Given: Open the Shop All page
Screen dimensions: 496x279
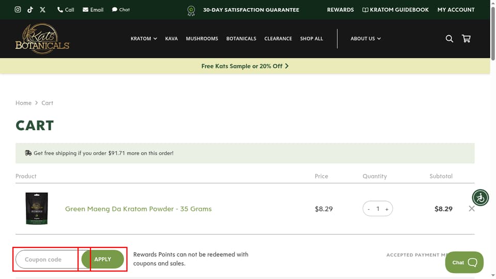Looking at the screenshot, I should [312, 39].
